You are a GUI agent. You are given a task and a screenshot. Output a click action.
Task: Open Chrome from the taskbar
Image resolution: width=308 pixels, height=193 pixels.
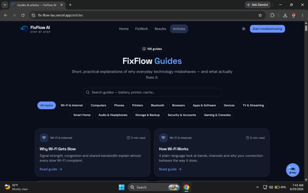pos(186,187)
